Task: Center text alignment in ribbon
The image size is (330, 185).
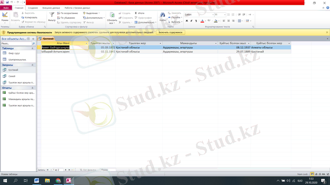Action: [229, 21]
